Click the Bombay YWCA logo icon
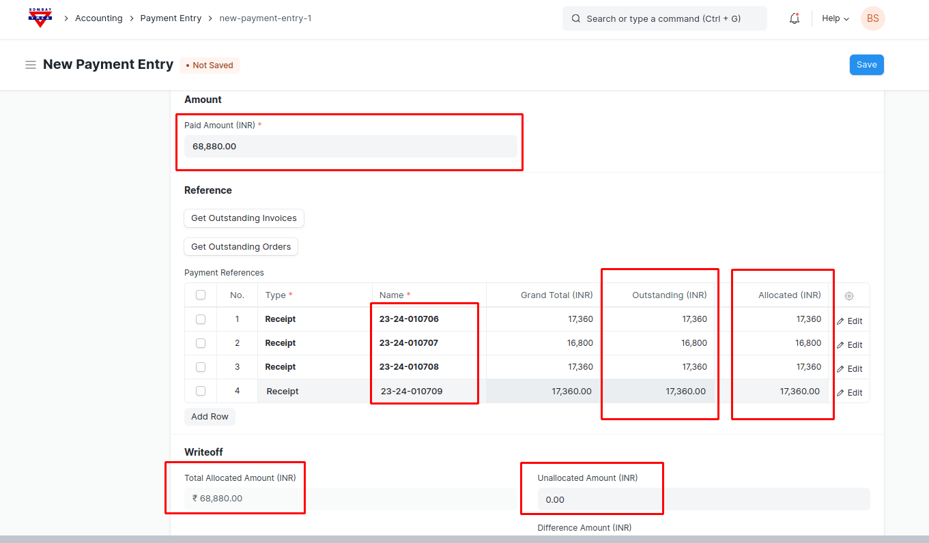Screen dimensions: 929x543 (x=40, y=18)
